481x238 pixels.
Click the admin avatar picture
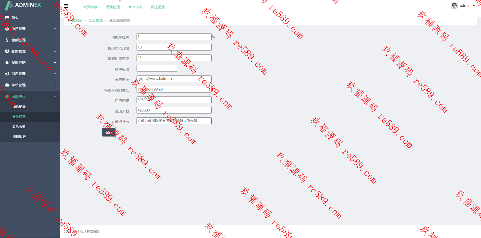click(x=454, y=6)
